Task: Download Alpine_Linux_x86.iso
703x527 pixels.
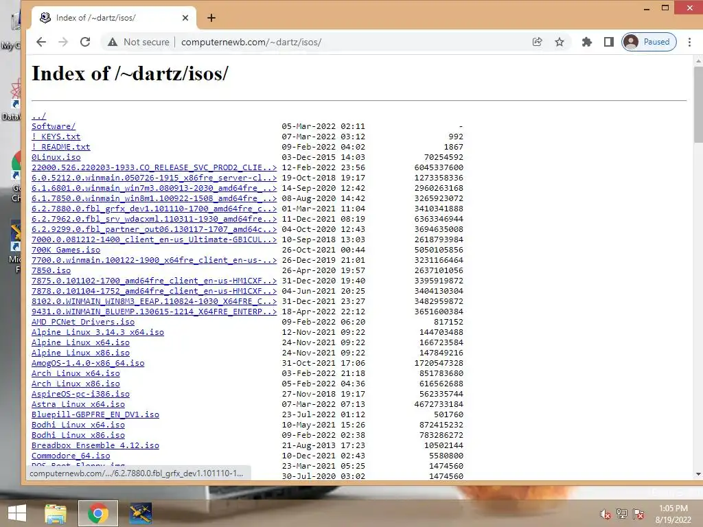Action: tap(81, 353)
